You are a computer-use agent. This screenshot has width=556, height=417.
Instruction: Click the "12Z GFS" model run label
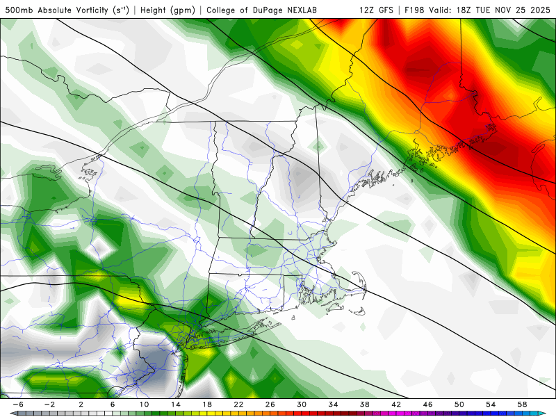[376, 10]
